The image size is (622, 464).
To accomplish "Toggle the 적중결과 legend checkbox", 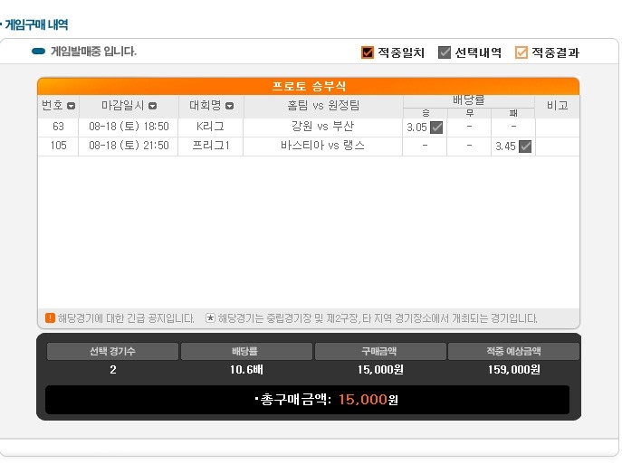I will point(522,52).
